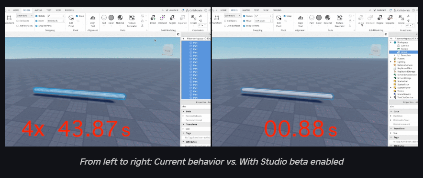Expand Baseplate node in right Explorer
423x178 pixels.
click(x=394, y=55)
